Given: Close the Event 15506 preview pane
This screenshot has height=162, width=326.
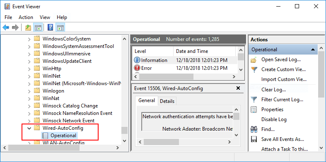Looking at the screenshot, I should [x=238, y=88].
